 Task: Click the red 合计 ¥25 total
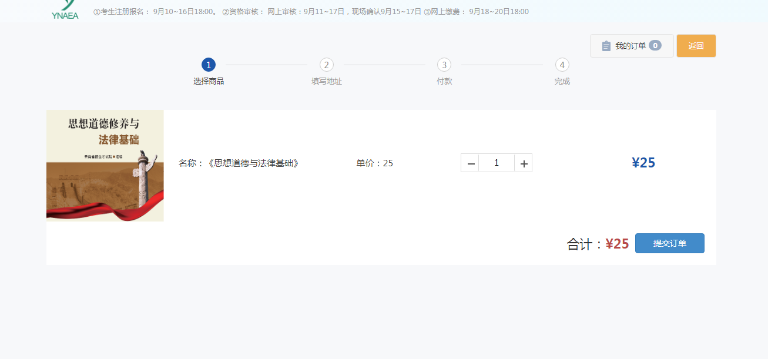point(617,243)
